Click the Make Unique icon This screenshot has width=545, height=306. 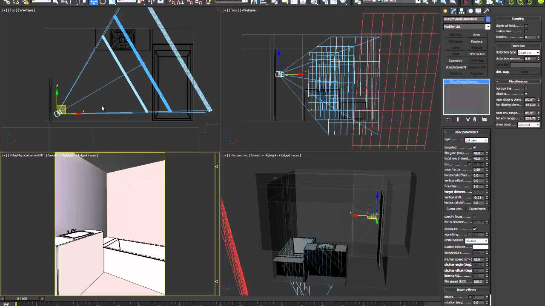tap(468, 119)
